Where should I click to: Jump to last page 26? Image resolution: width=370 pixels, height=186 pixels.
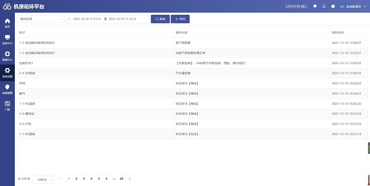121,178
